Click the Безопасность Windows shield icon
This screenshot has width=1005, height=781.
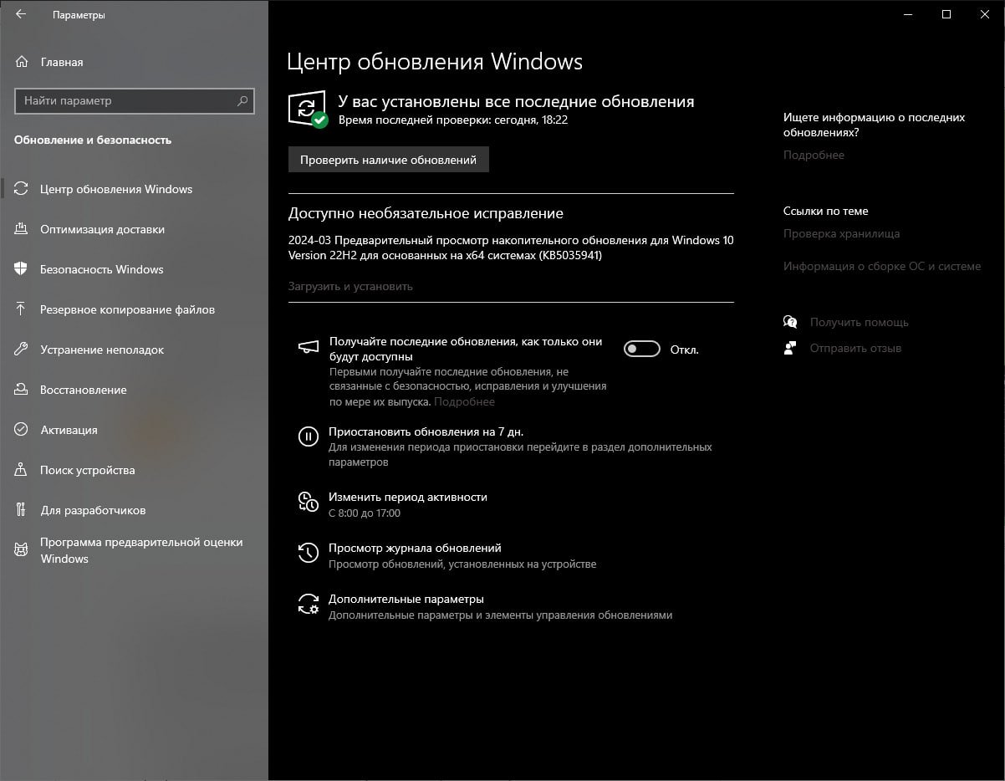pyautogui.click(x=22, y=269)
